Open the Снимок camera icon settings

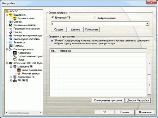11,22
